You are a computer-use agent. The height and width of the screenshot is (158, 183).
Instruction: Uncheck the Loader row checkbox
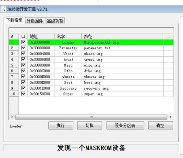pos(23,42)
